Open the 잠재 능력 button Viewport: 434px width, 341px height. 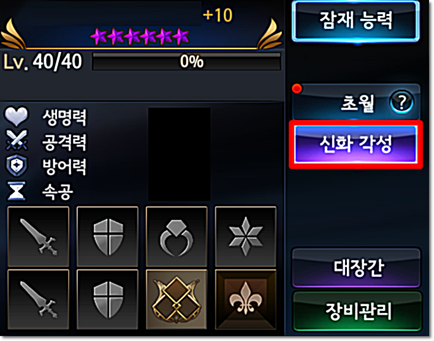356,21
